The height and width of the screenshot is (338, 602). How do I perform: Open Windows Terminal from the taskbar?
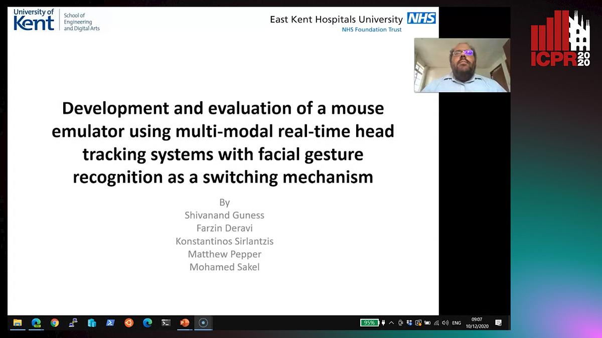pyautogui.click(x=166, y=323)
